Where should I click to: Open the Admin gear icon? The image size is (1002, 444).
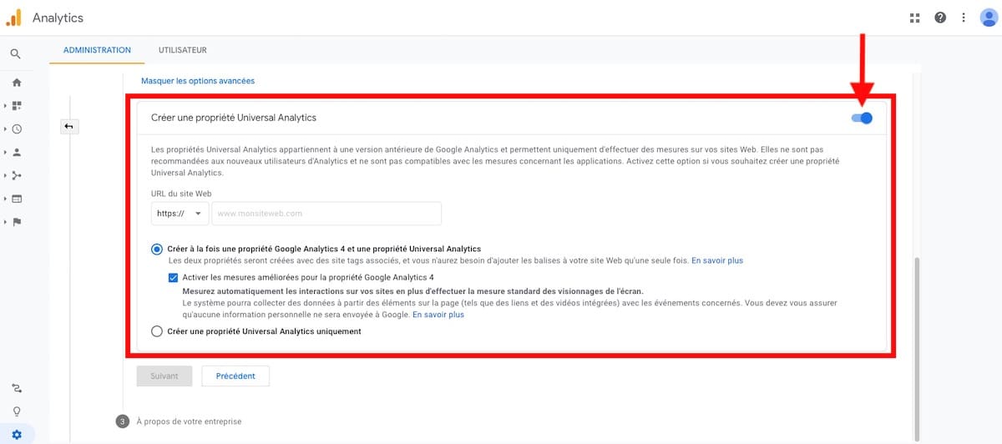coord(17,434)
